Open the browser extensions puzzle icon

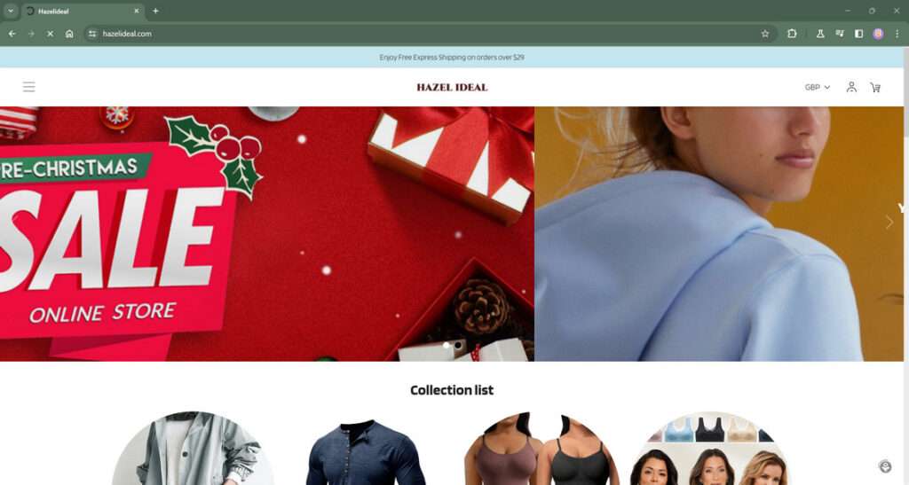pyautogui.click(x=792, y=34)
